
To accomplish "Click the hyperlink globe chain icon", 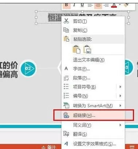I will click(66, 115).
